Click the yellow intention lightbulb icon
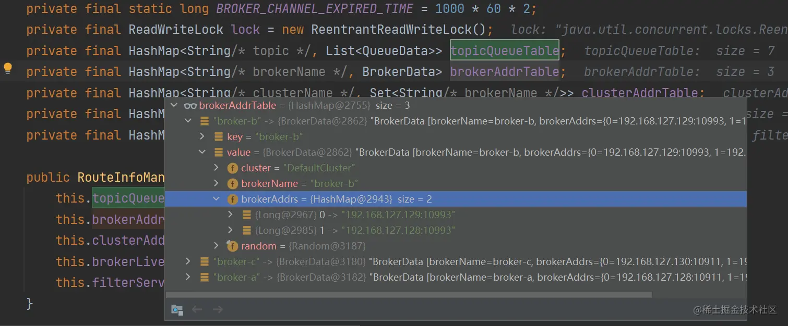Screen dimensions: 788x326 coord(8,69)
